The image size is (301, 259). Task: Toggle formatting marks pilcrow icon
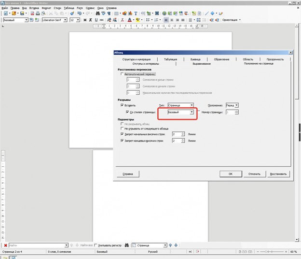(x=109, y=13)
